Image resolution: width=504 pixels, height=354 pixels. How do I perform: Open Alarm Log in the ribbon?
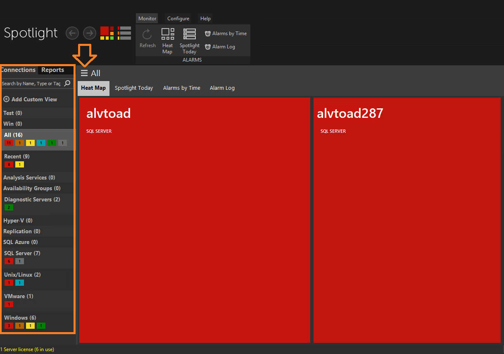220,47
